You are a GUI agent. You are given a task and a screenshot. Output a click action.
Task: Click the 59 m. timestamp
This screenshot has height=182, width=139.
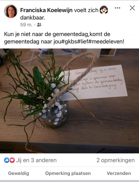26,25
